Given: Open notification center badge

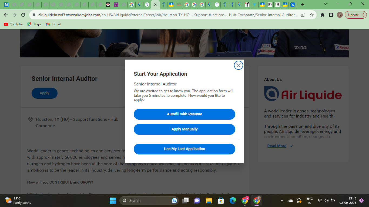Looking at the screenshot, I should coord(361,201).
